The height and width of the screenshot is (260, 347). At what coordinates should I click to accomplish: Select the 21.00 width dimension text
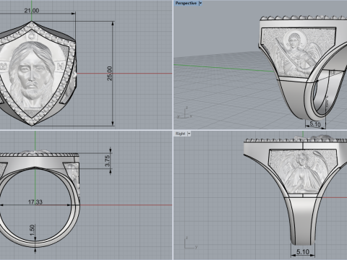click(32, 11)
